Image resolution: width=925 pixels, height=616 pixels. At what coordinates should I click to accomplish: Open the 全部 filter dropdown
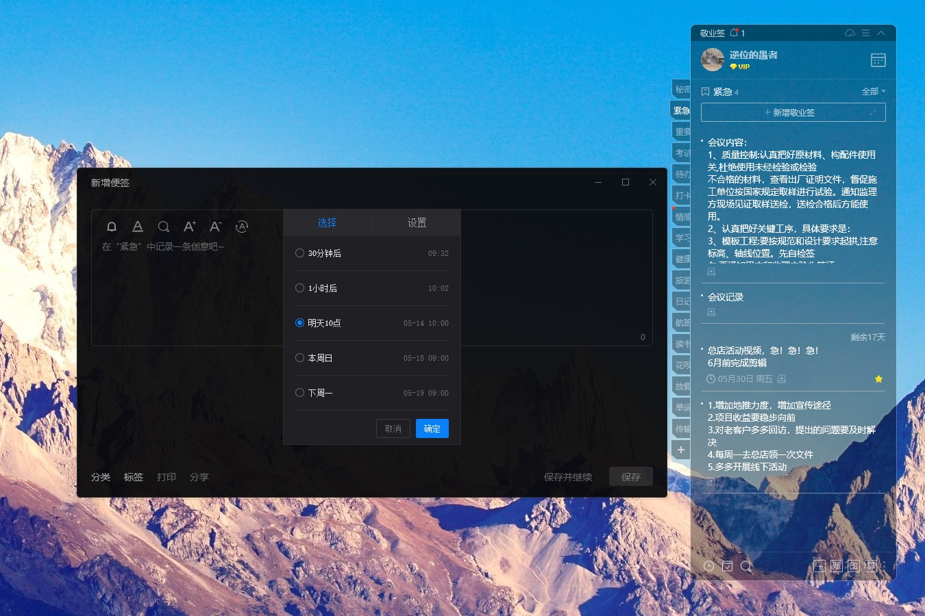(x=874, y=91)
